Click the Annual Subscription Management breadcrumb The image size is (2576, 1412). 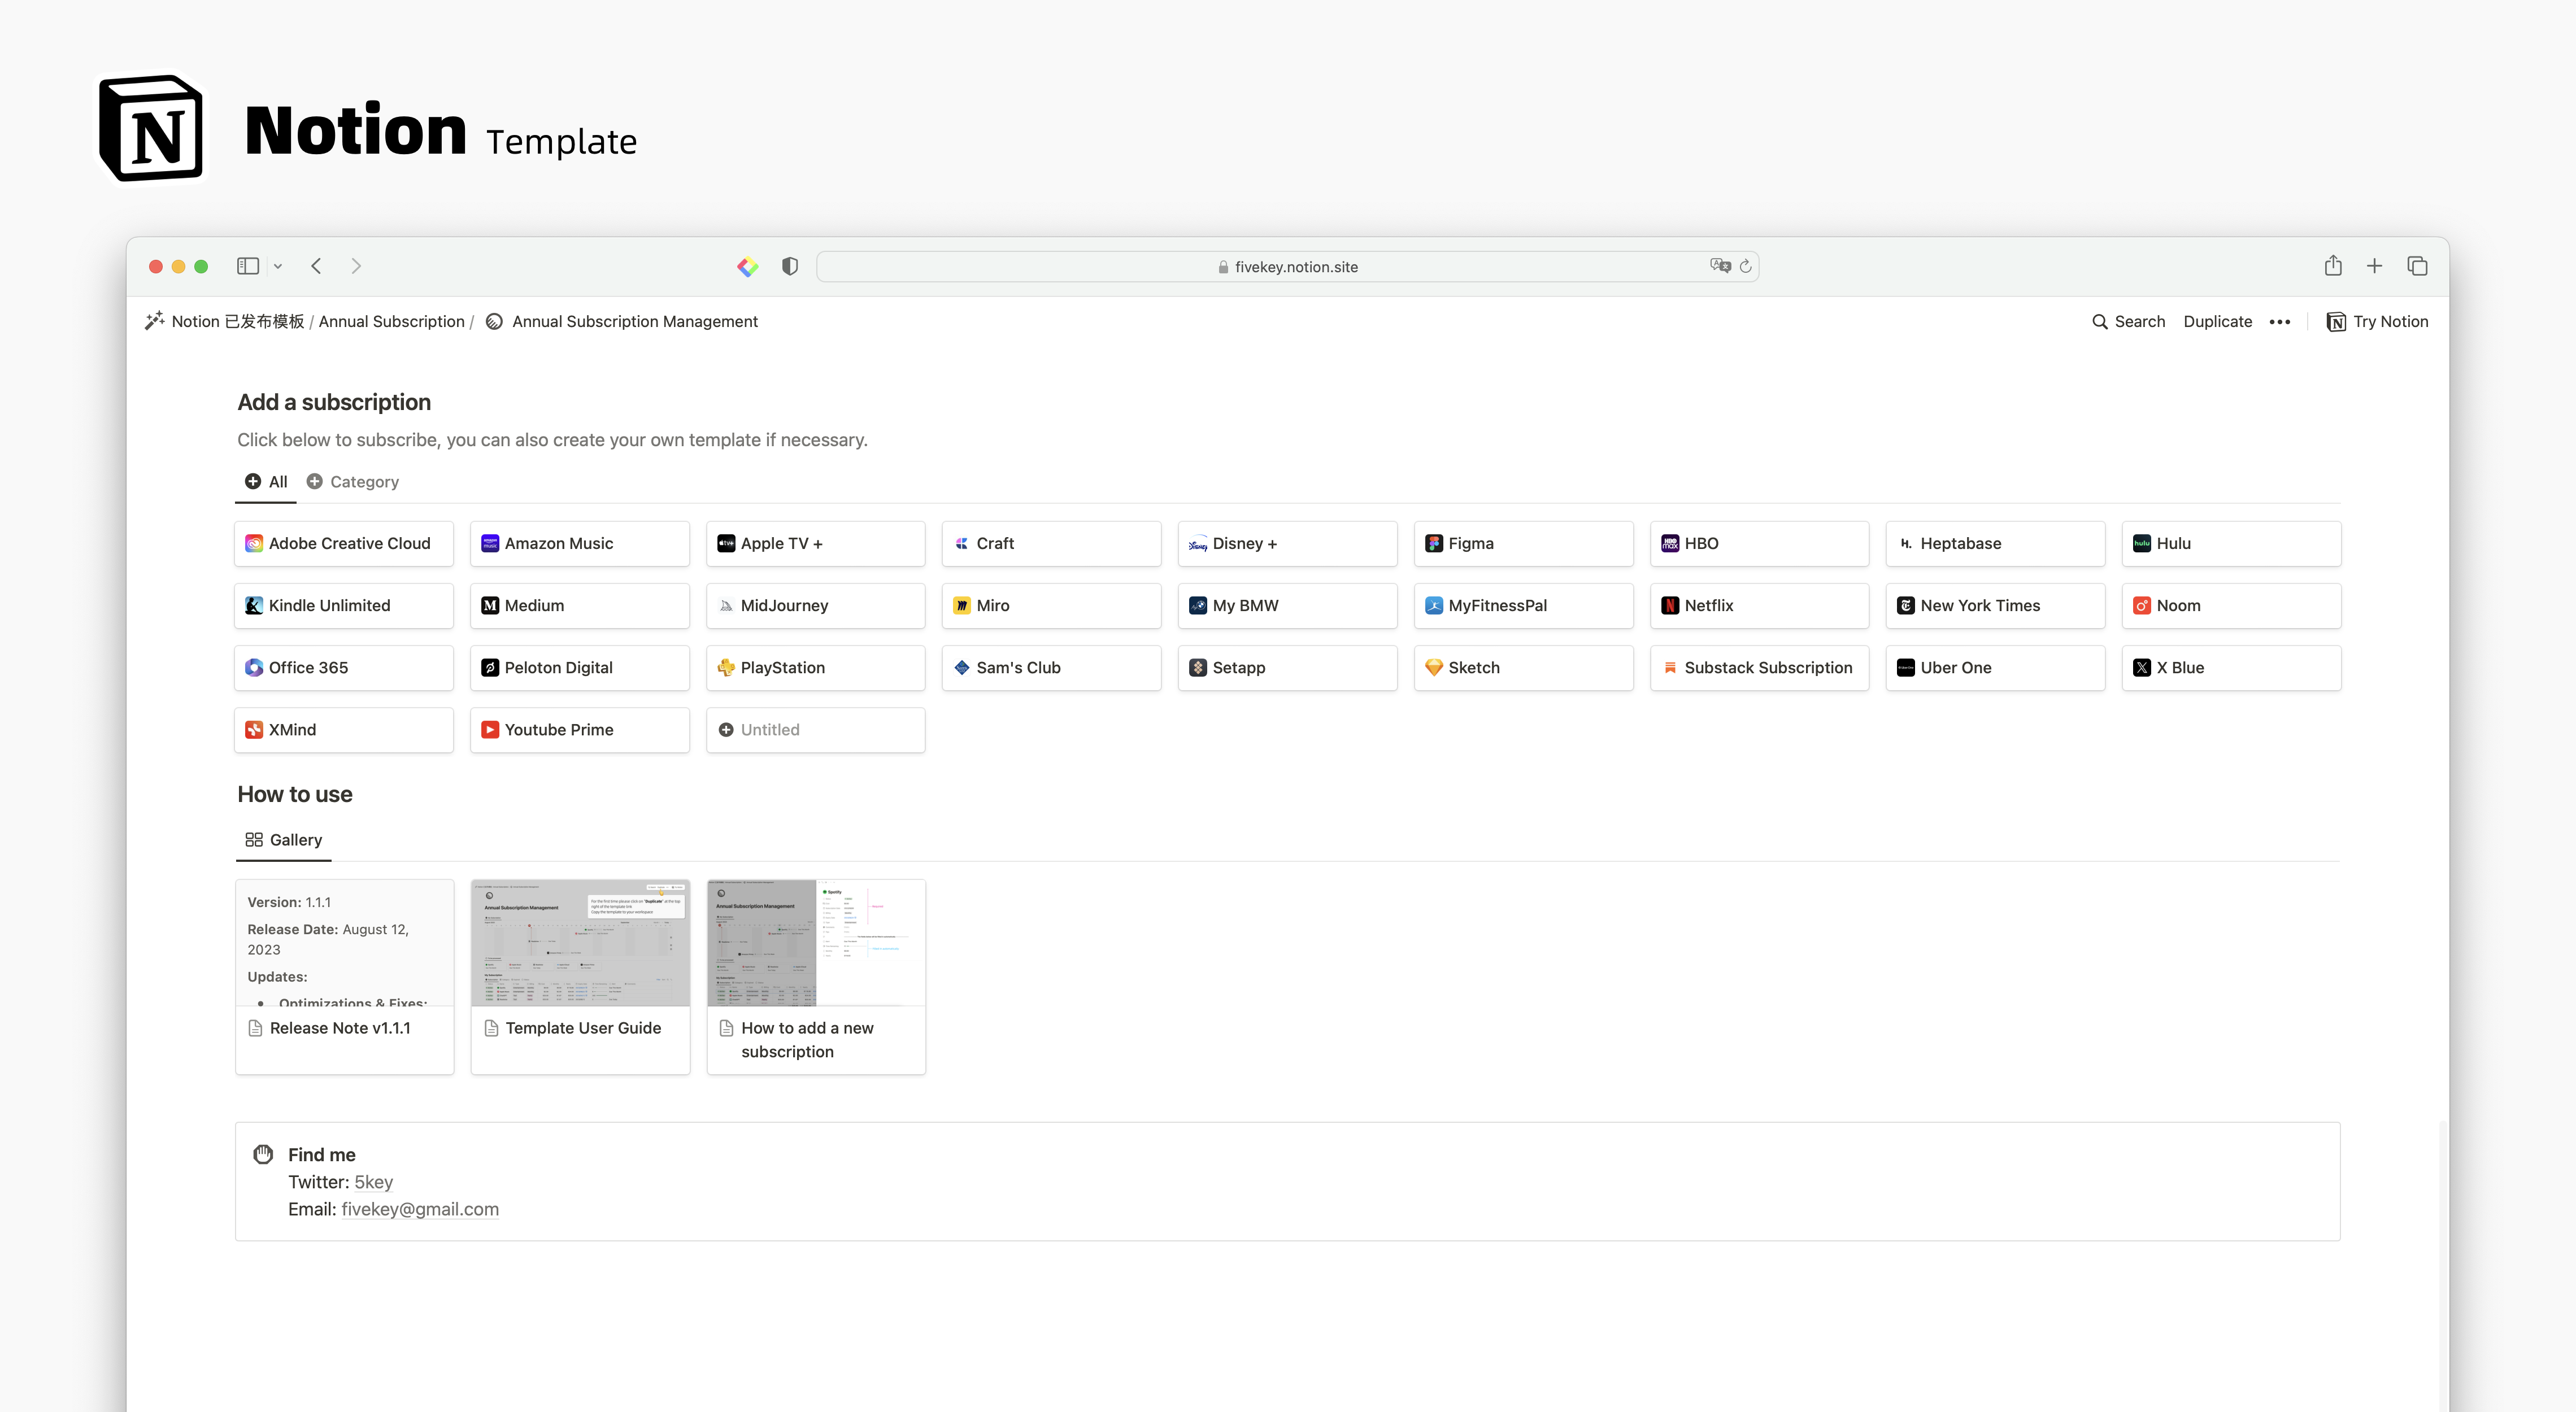click(x=621, y=321)
